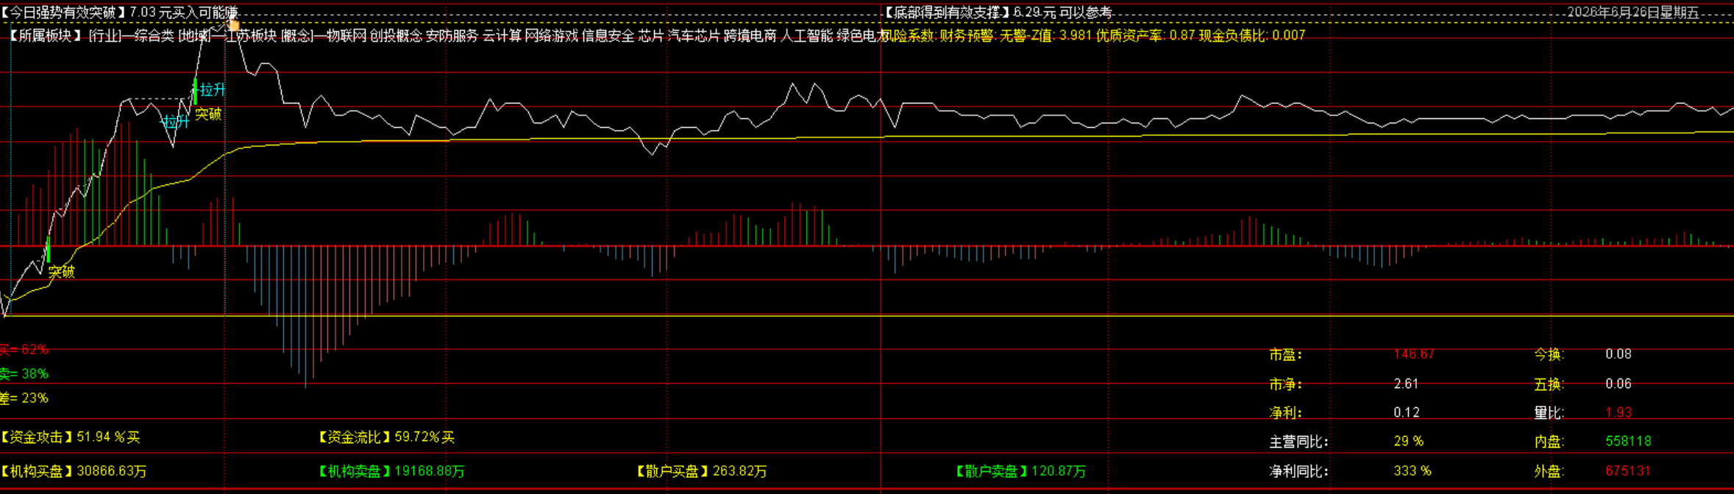This screenshot has width=1734, height=494.
Task: Click the 网络游戏 concept tag
Action: pyautogui.click(x=551, y=35)
